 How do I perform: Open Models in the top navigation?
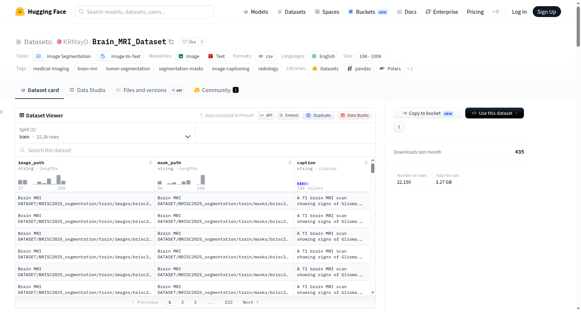coord(256,12)
